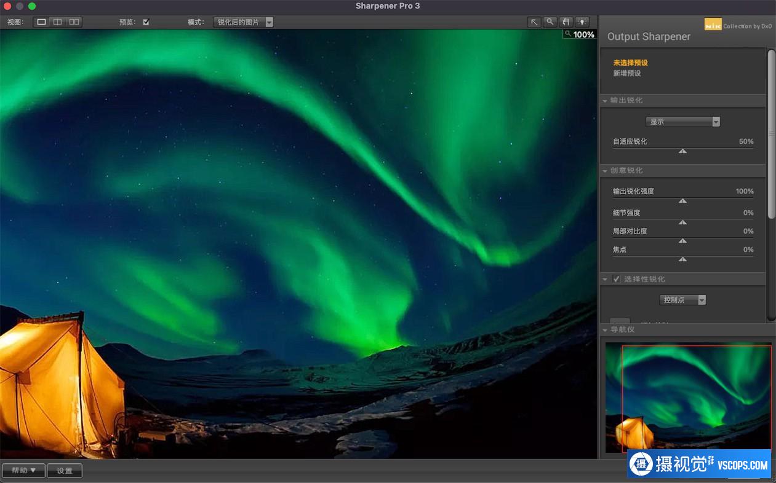This screenshot has width=776, height=483.
Task: Open the 控制点 dropdown
Action: point(682,300)
